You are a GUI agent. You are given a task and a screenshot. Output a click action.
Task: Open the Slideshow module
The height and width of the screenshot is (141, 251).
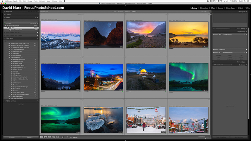[x=230, y=8]
